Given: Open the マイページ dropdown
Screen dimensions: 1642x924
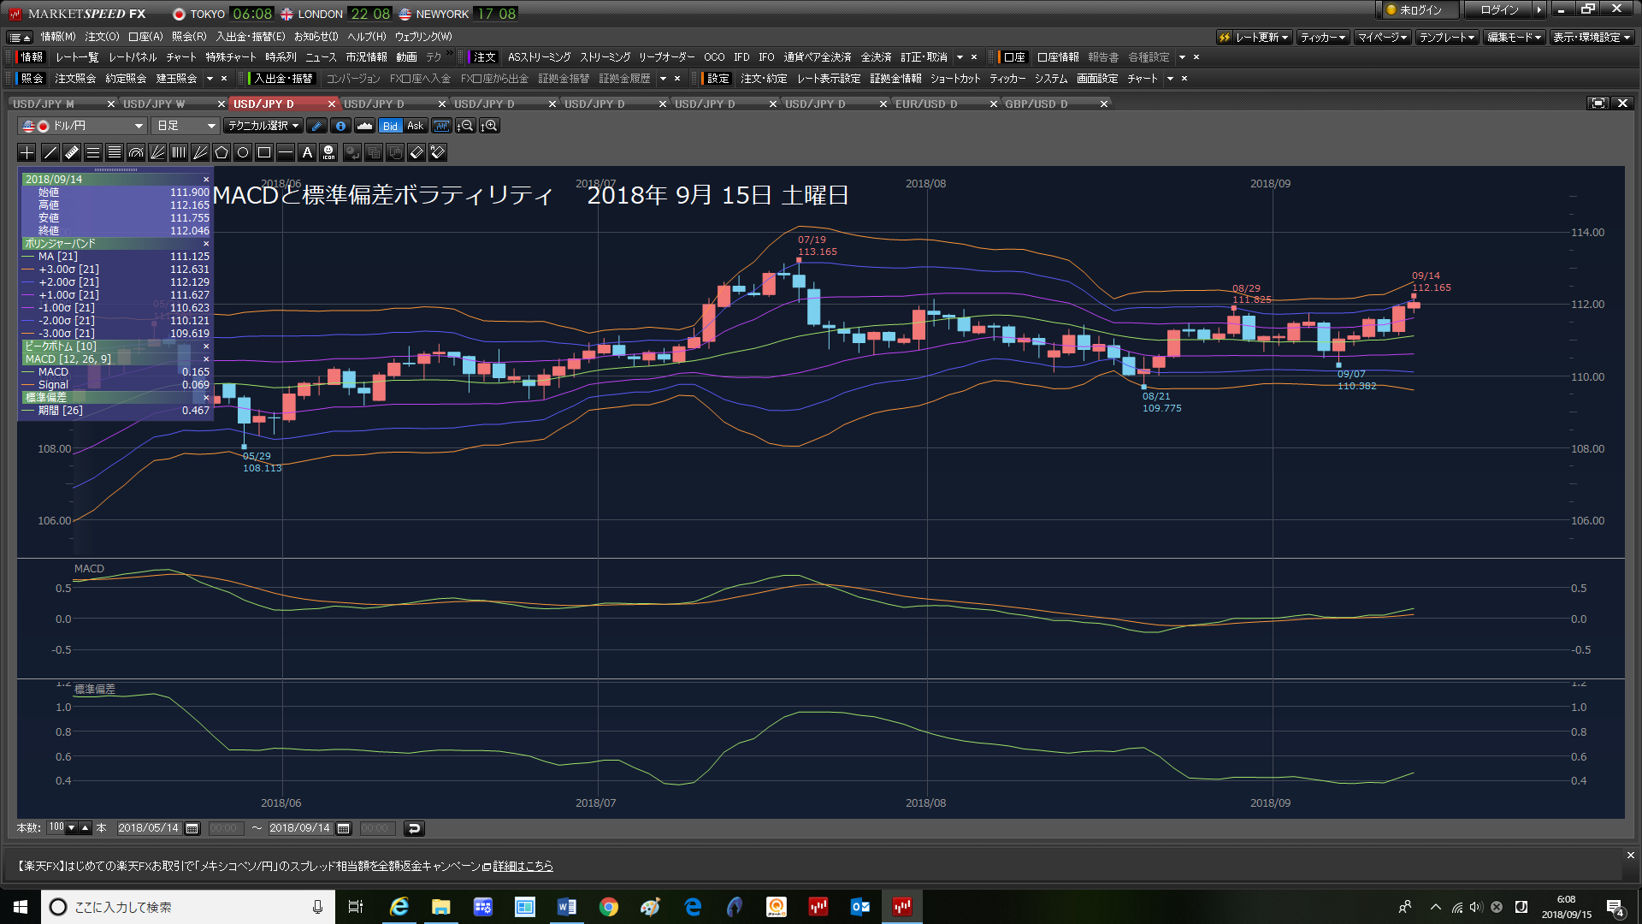Looking at the screenshot, I should [1383, 38].
